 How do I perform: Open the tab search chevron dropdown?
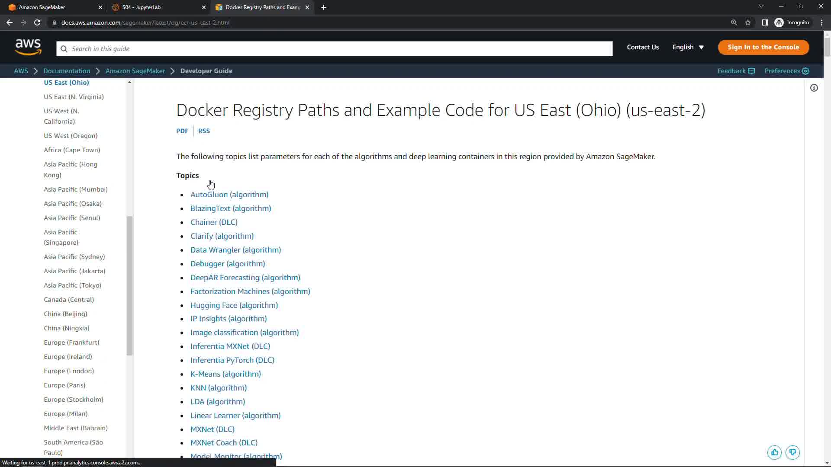[761, 6]
